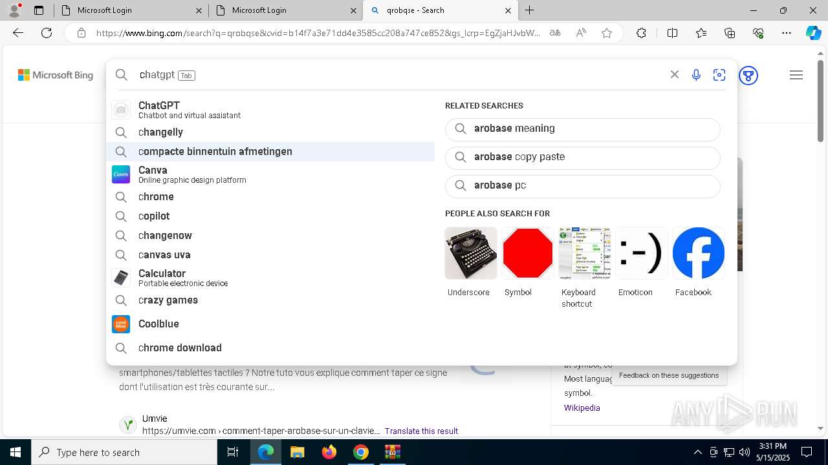Open browser extensions icon
This screenshot has height=465, width=828.
(641, 33)
